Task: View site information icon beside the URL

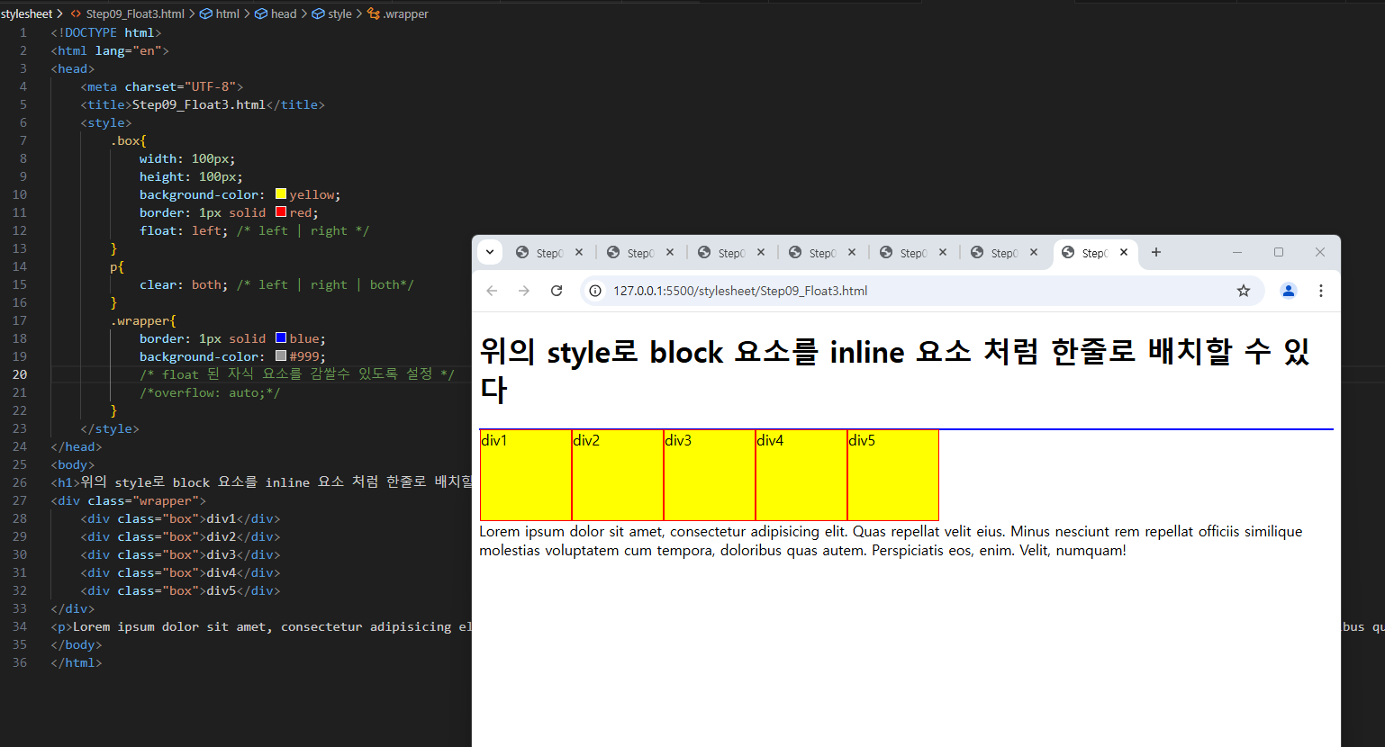Action: pyautogui.click(x=595, y=291)
